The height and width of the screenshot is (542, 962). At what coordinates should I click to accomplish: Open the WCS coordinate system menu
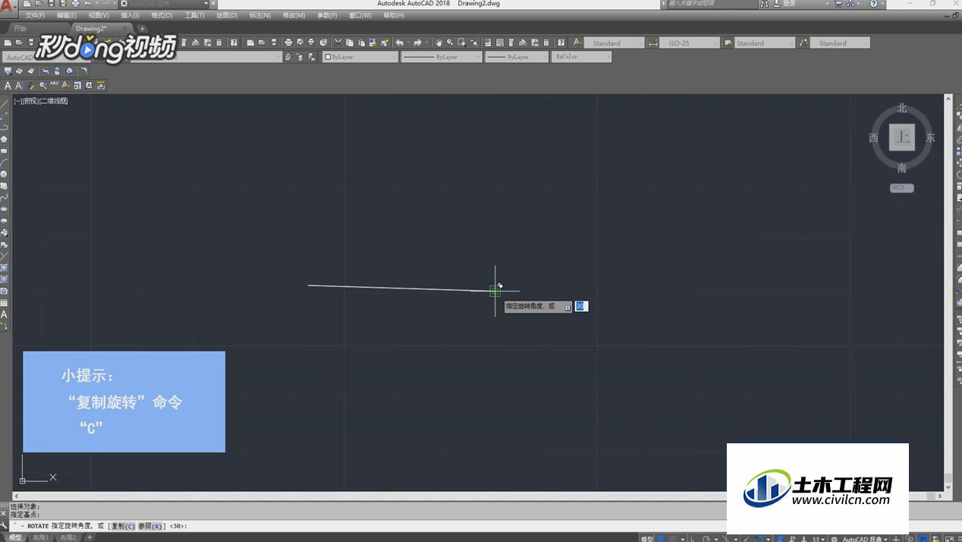[901, 187]
